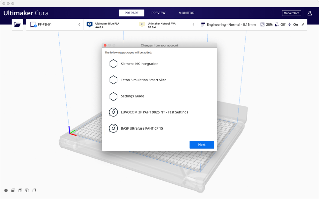The image size is (319, 199).
Task: Select extruder 1 Ultimaker Blue PLA icon
Action: coord(90,25)
